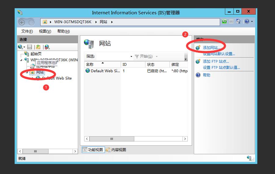Click the Save floppy disk icon
This screenshot has height=174, width=275.
coord(30,47)
